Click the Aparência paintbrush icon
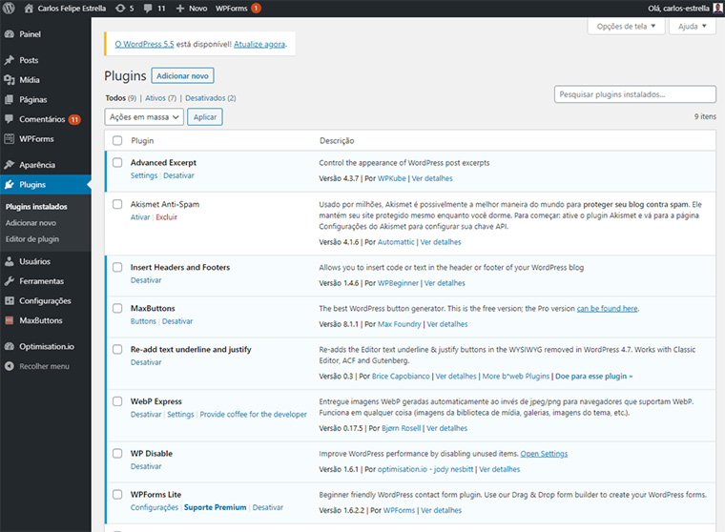This screenshot has height=532, width=725. point(10,165)
